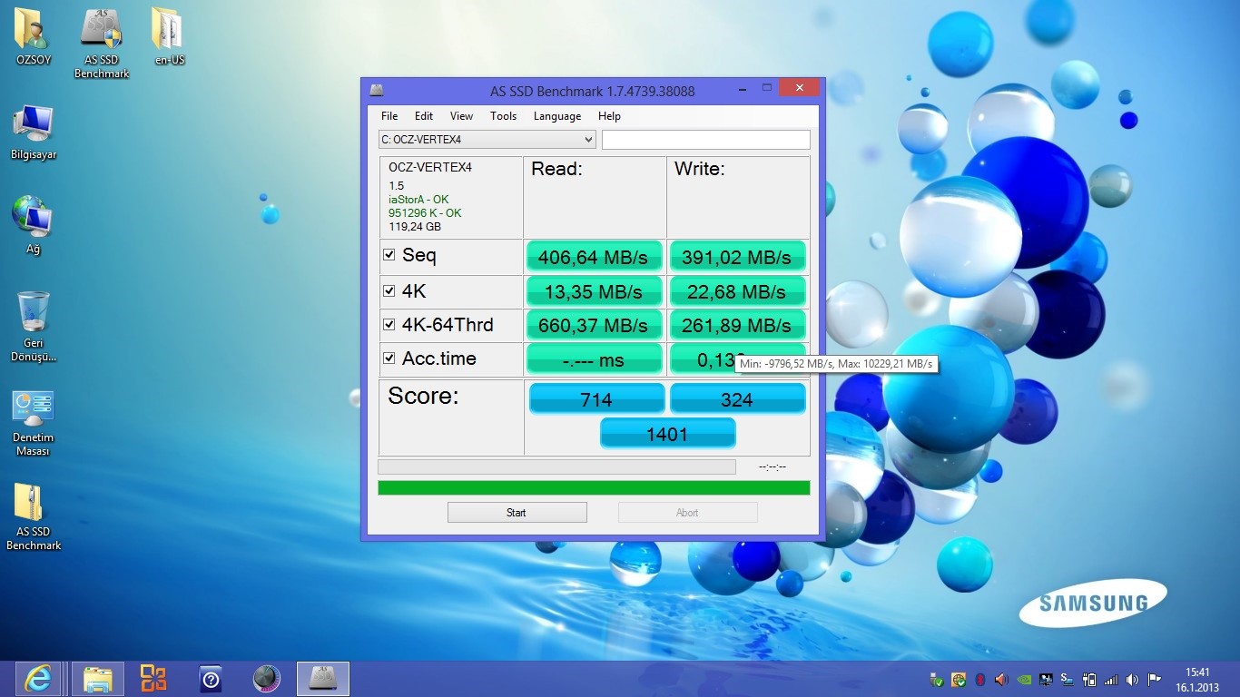Screen dimensions: 1240x697
Task: Launch Internet Explorer from the taskbar
Action: [x=36, y=678]
